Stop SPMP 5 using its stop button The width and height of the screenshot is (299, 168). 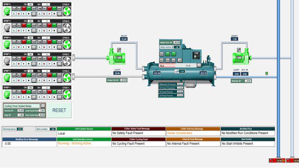click(29, 31)
